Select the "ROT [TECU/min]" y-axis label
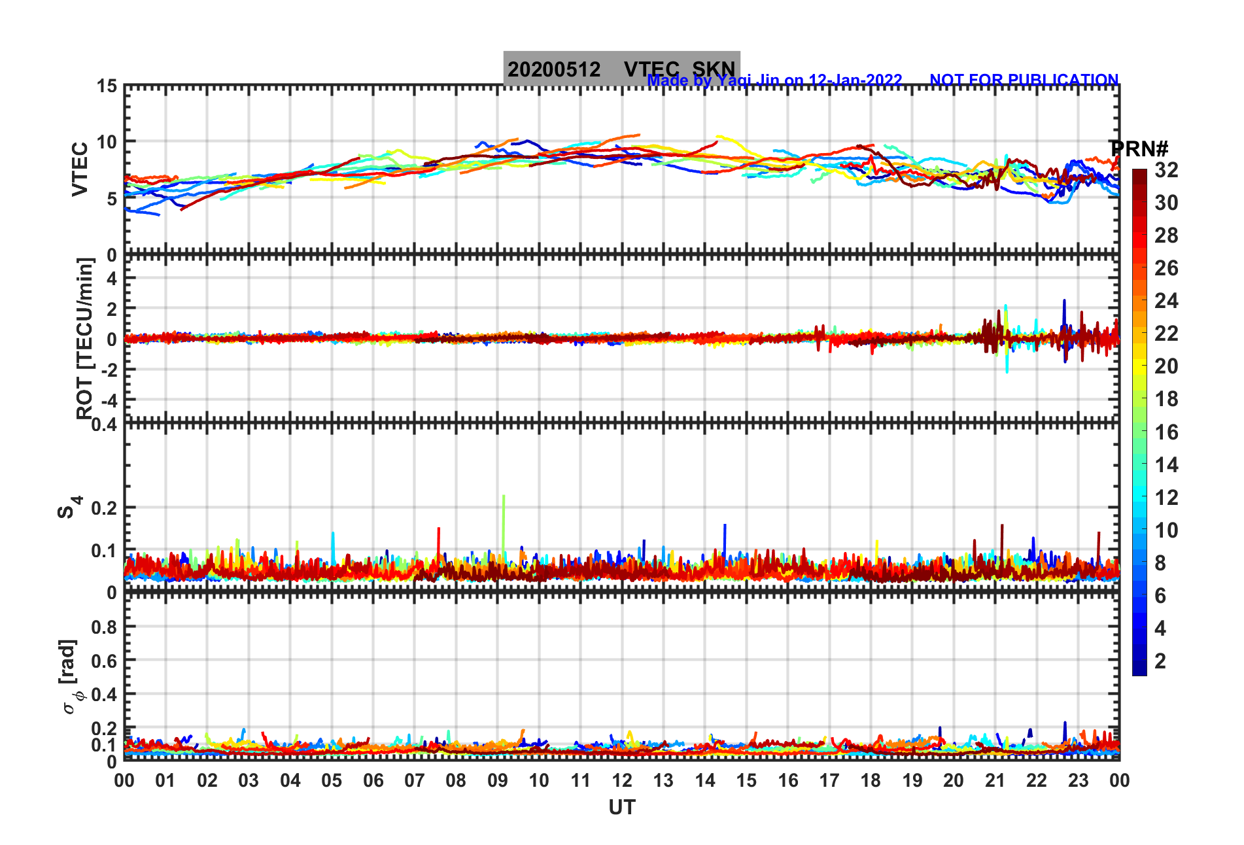 point(85,338)
